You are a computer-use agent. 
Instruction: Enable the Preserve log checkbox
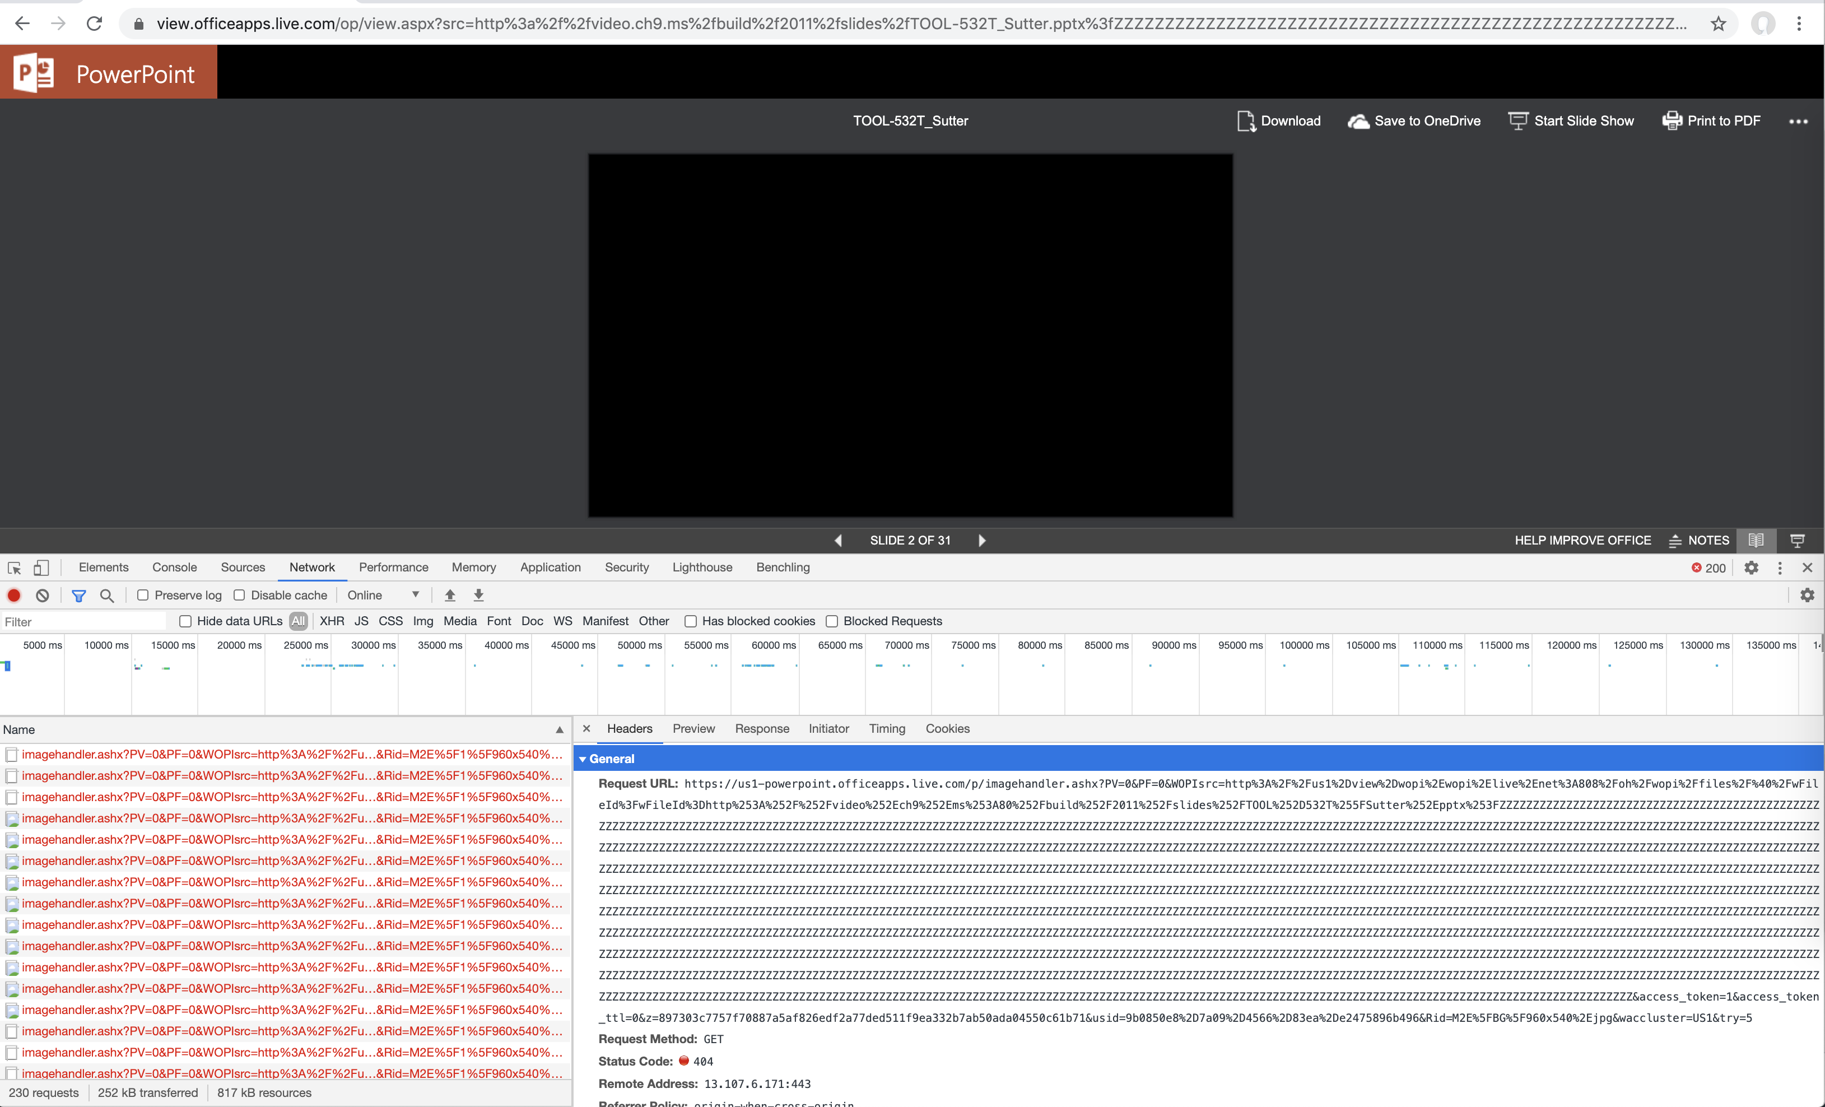point(143,595)
